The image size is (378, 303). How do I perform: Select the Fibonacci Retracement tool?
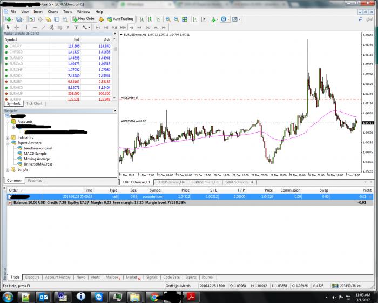pyautogui.click(x=60, y=27)
